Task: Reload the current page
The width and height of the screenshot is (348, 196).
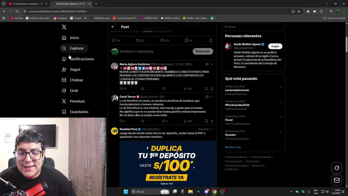Action: click(x=17, y=11)
